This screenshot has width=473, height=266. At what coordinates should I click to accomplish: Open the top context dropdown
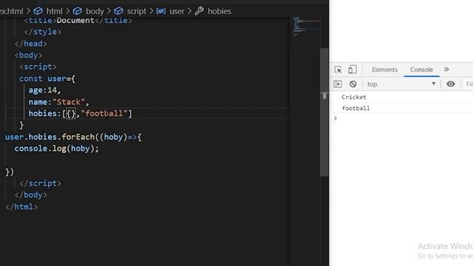pos(401,84)
